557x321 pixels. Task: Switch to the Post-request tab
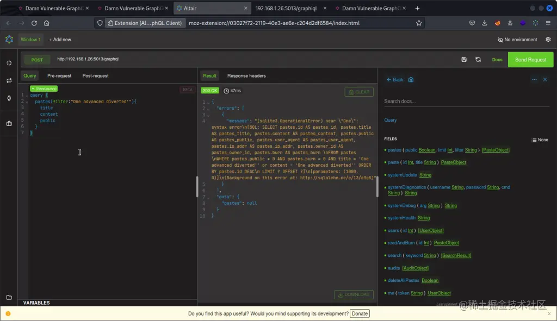click(x=96, y=76)
